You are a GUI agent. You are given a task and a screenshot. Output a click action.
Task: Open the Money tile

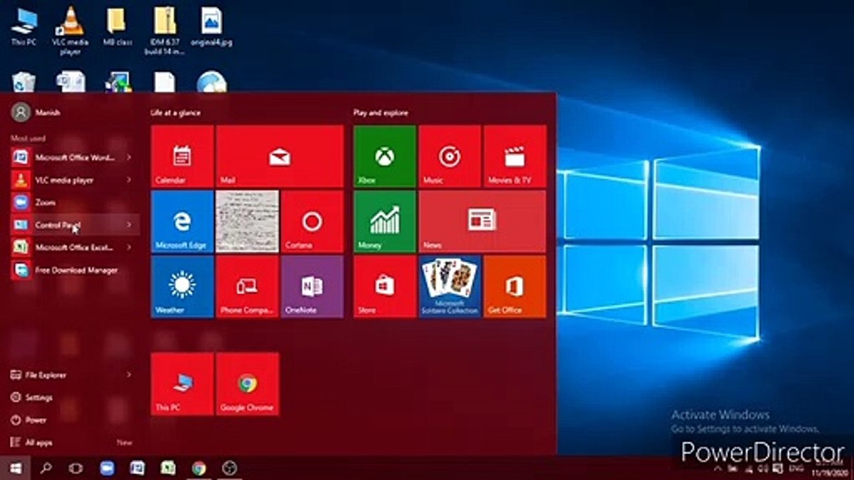coord(385,221)
